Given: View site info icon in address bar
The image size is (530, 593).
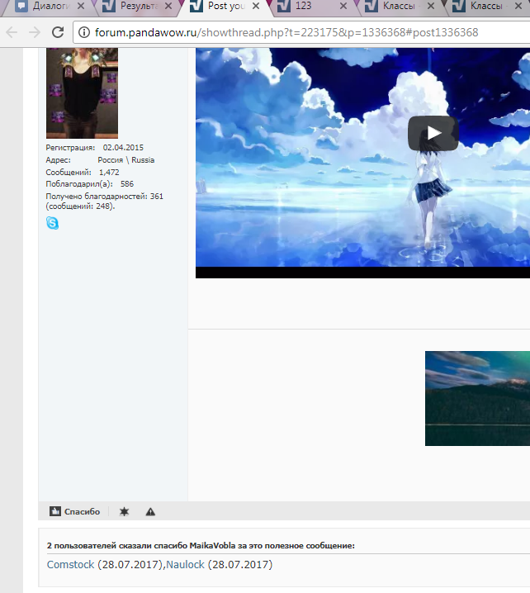Looking at the screenshot, I should (84, 32).
